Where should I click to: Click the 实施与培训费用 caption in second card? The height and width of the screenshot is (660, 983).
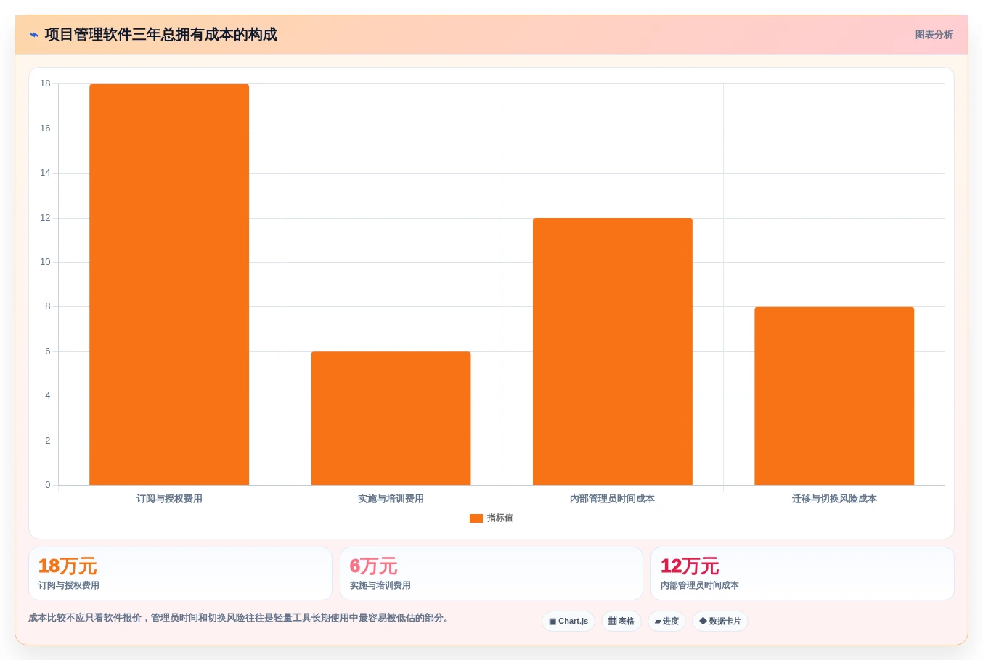coord(380,585)
